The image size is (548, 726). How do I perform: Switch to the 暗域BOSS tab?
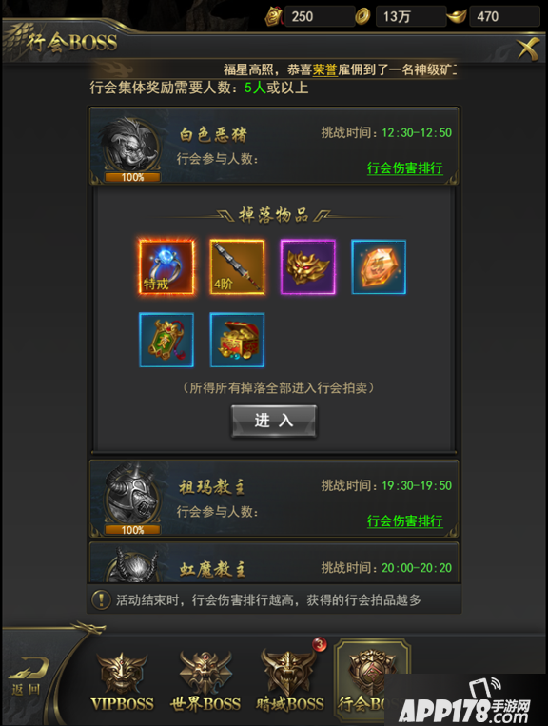pos(290,682)
